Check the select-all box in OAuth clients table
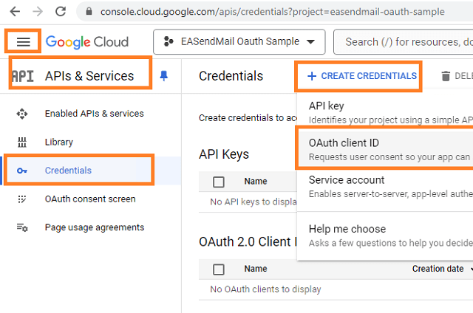This screenshot has height=313, width=473. [x=219, y=269]
